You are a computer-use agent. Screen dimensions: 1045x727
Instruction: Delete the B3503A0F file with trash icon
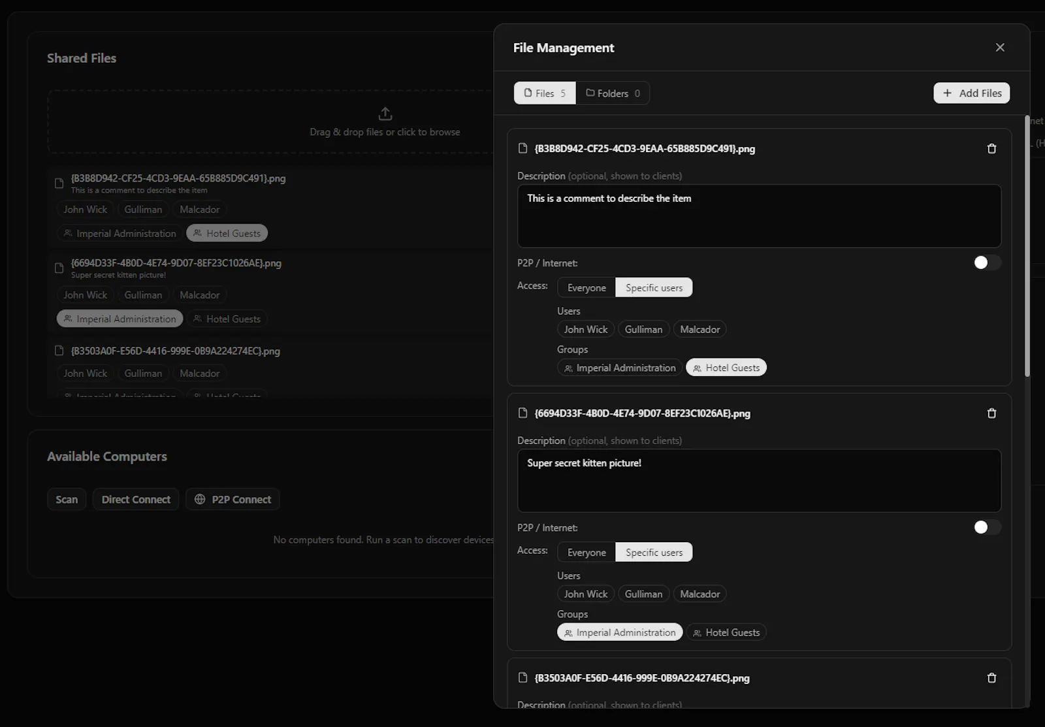pos(991,678)
